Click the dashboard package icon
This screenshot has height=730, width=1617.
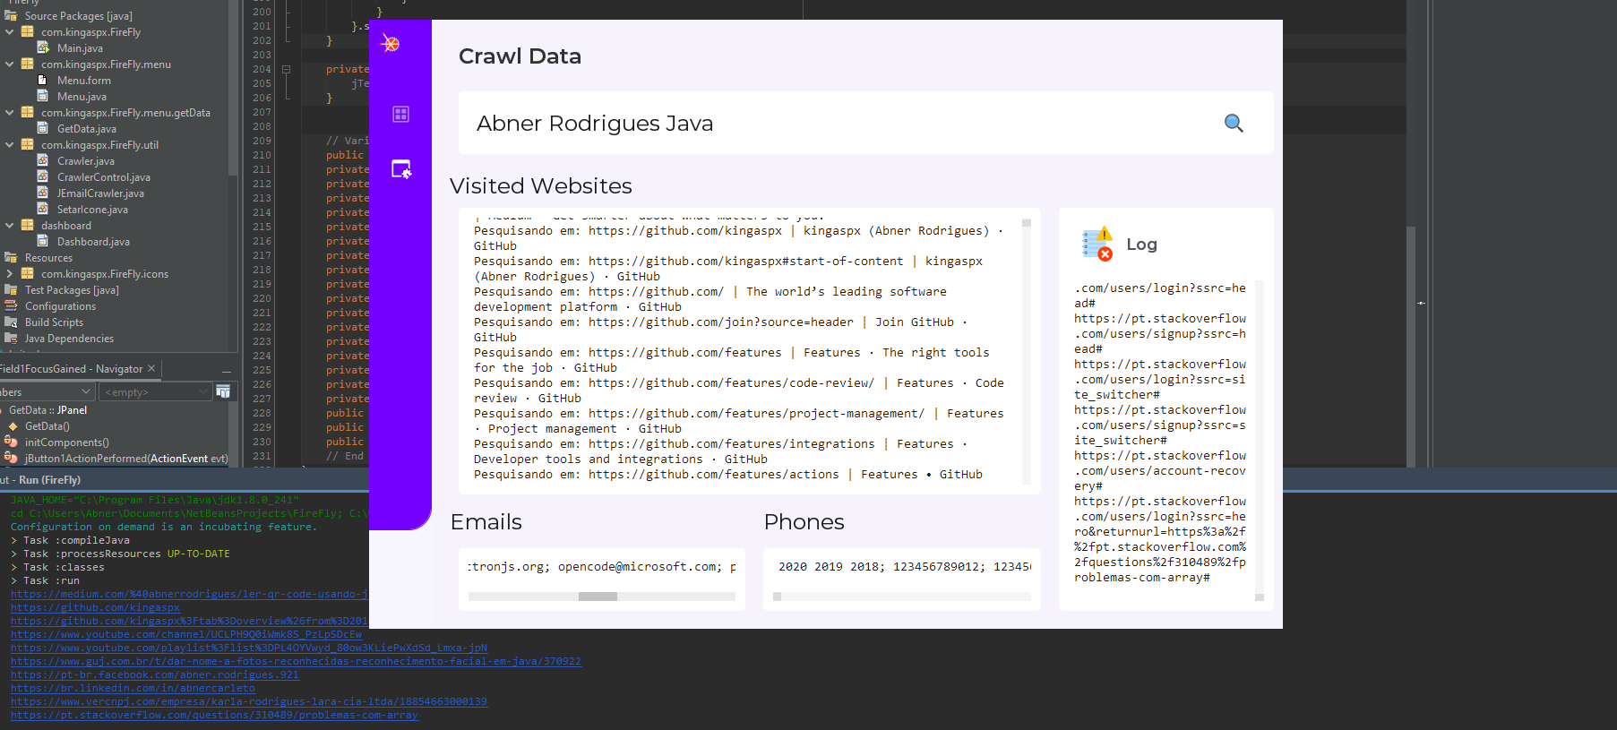tap(27, 225)
